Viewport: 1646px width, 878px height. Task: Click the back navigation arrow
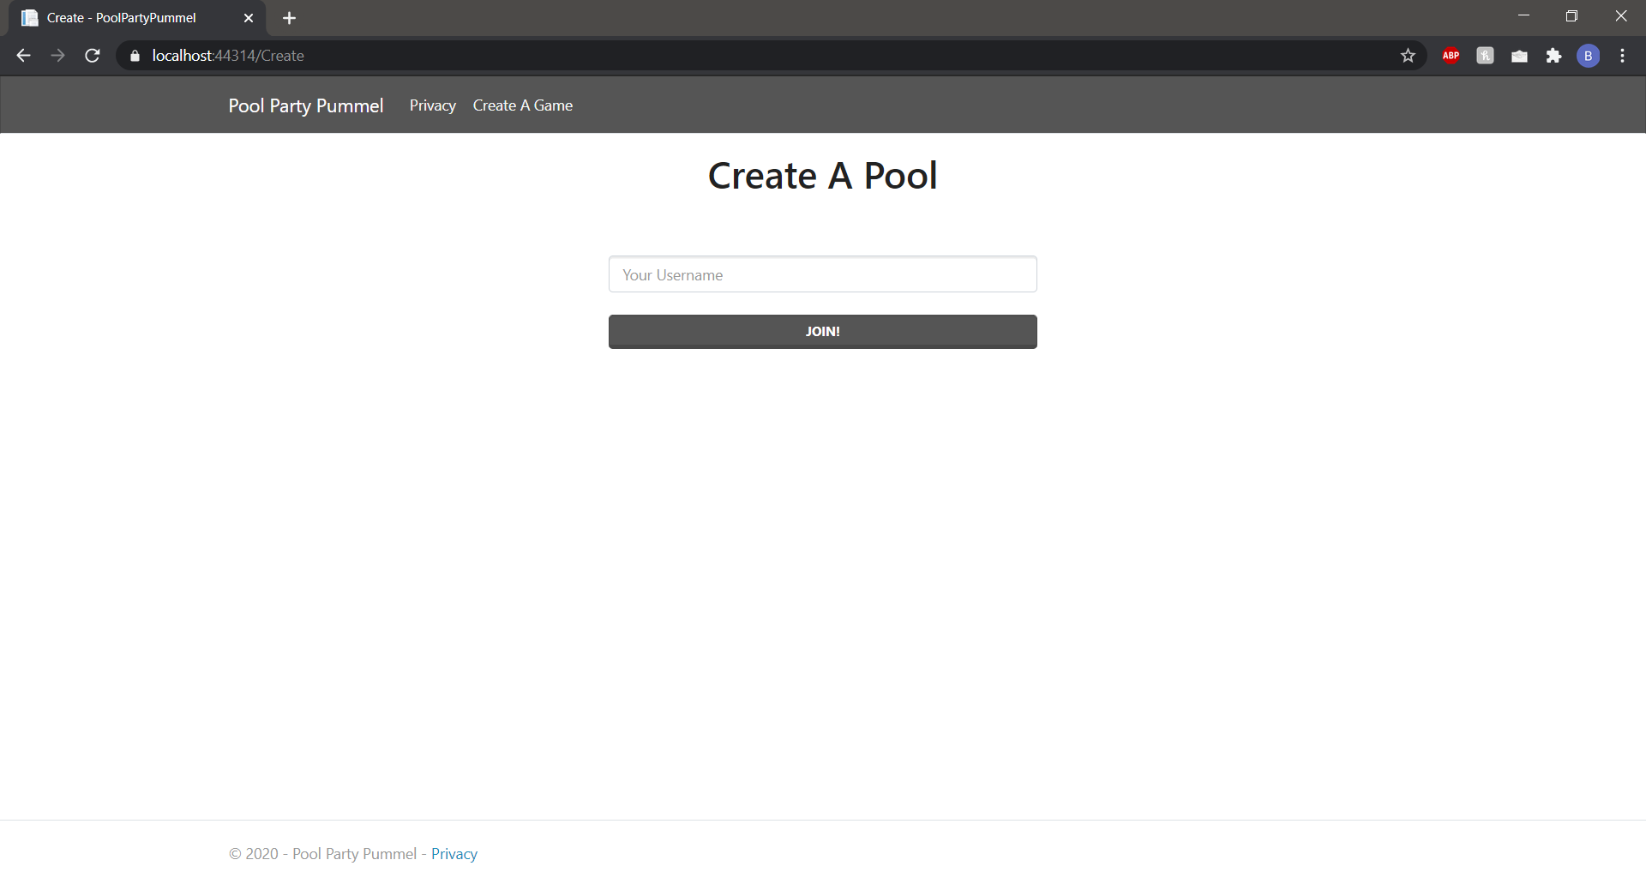tap(22, 55)
